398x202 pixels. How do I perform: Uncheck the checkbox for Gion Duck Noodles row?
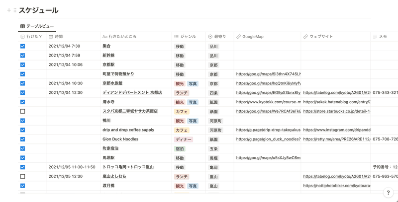click(x=22, y=139)
